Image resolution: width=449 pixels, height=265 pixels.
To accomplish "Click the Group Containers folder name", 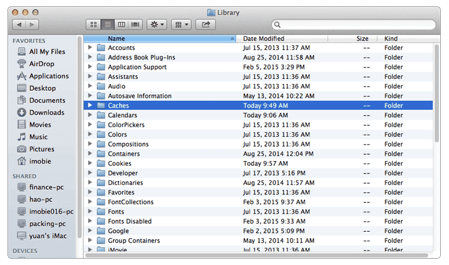I will tap(134, 241).
